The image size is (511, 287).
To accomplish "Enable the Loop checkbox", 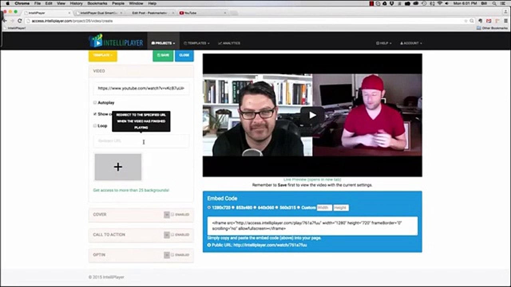I will point(95,126).
